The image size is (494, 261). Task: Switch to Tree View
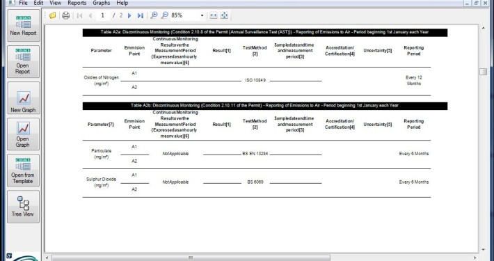[x=24, y=207]
